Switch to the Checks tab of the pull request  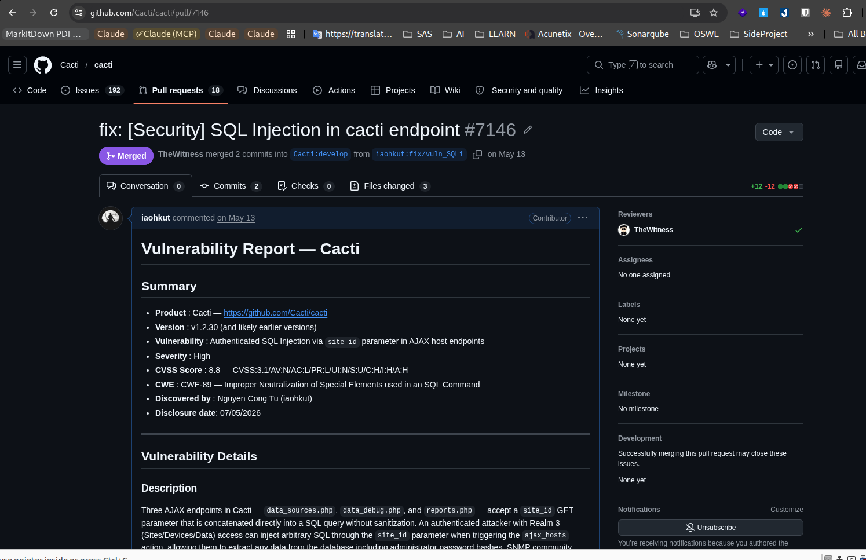pos(305,186)
